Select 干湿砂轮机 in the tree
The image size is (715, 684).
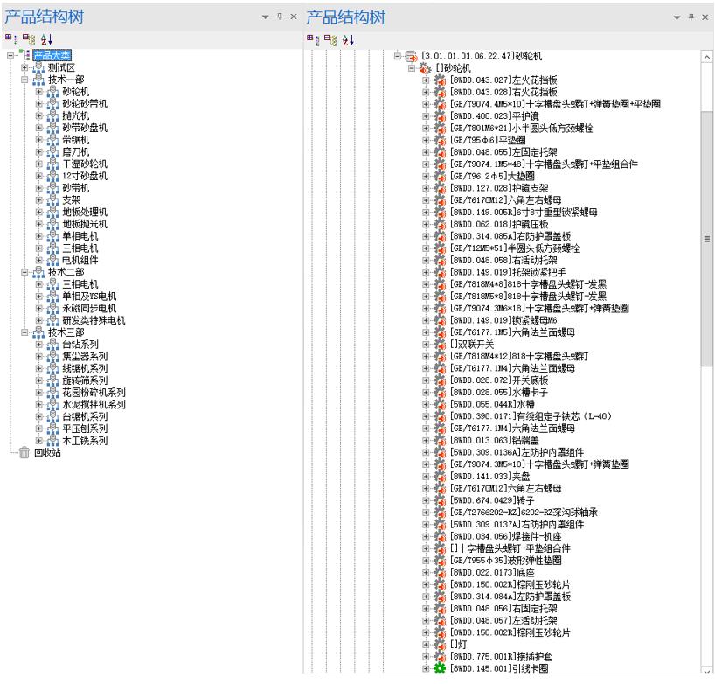(85, 164)
